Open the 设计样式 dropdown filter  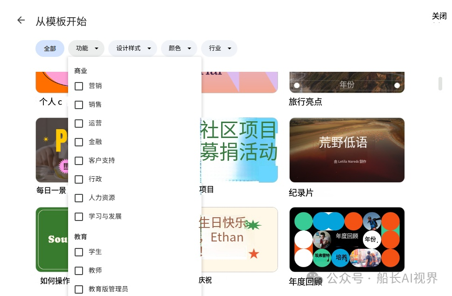coord(132,48)
